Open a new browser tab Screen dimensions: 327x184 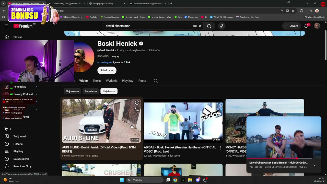[x=171, y=4]
